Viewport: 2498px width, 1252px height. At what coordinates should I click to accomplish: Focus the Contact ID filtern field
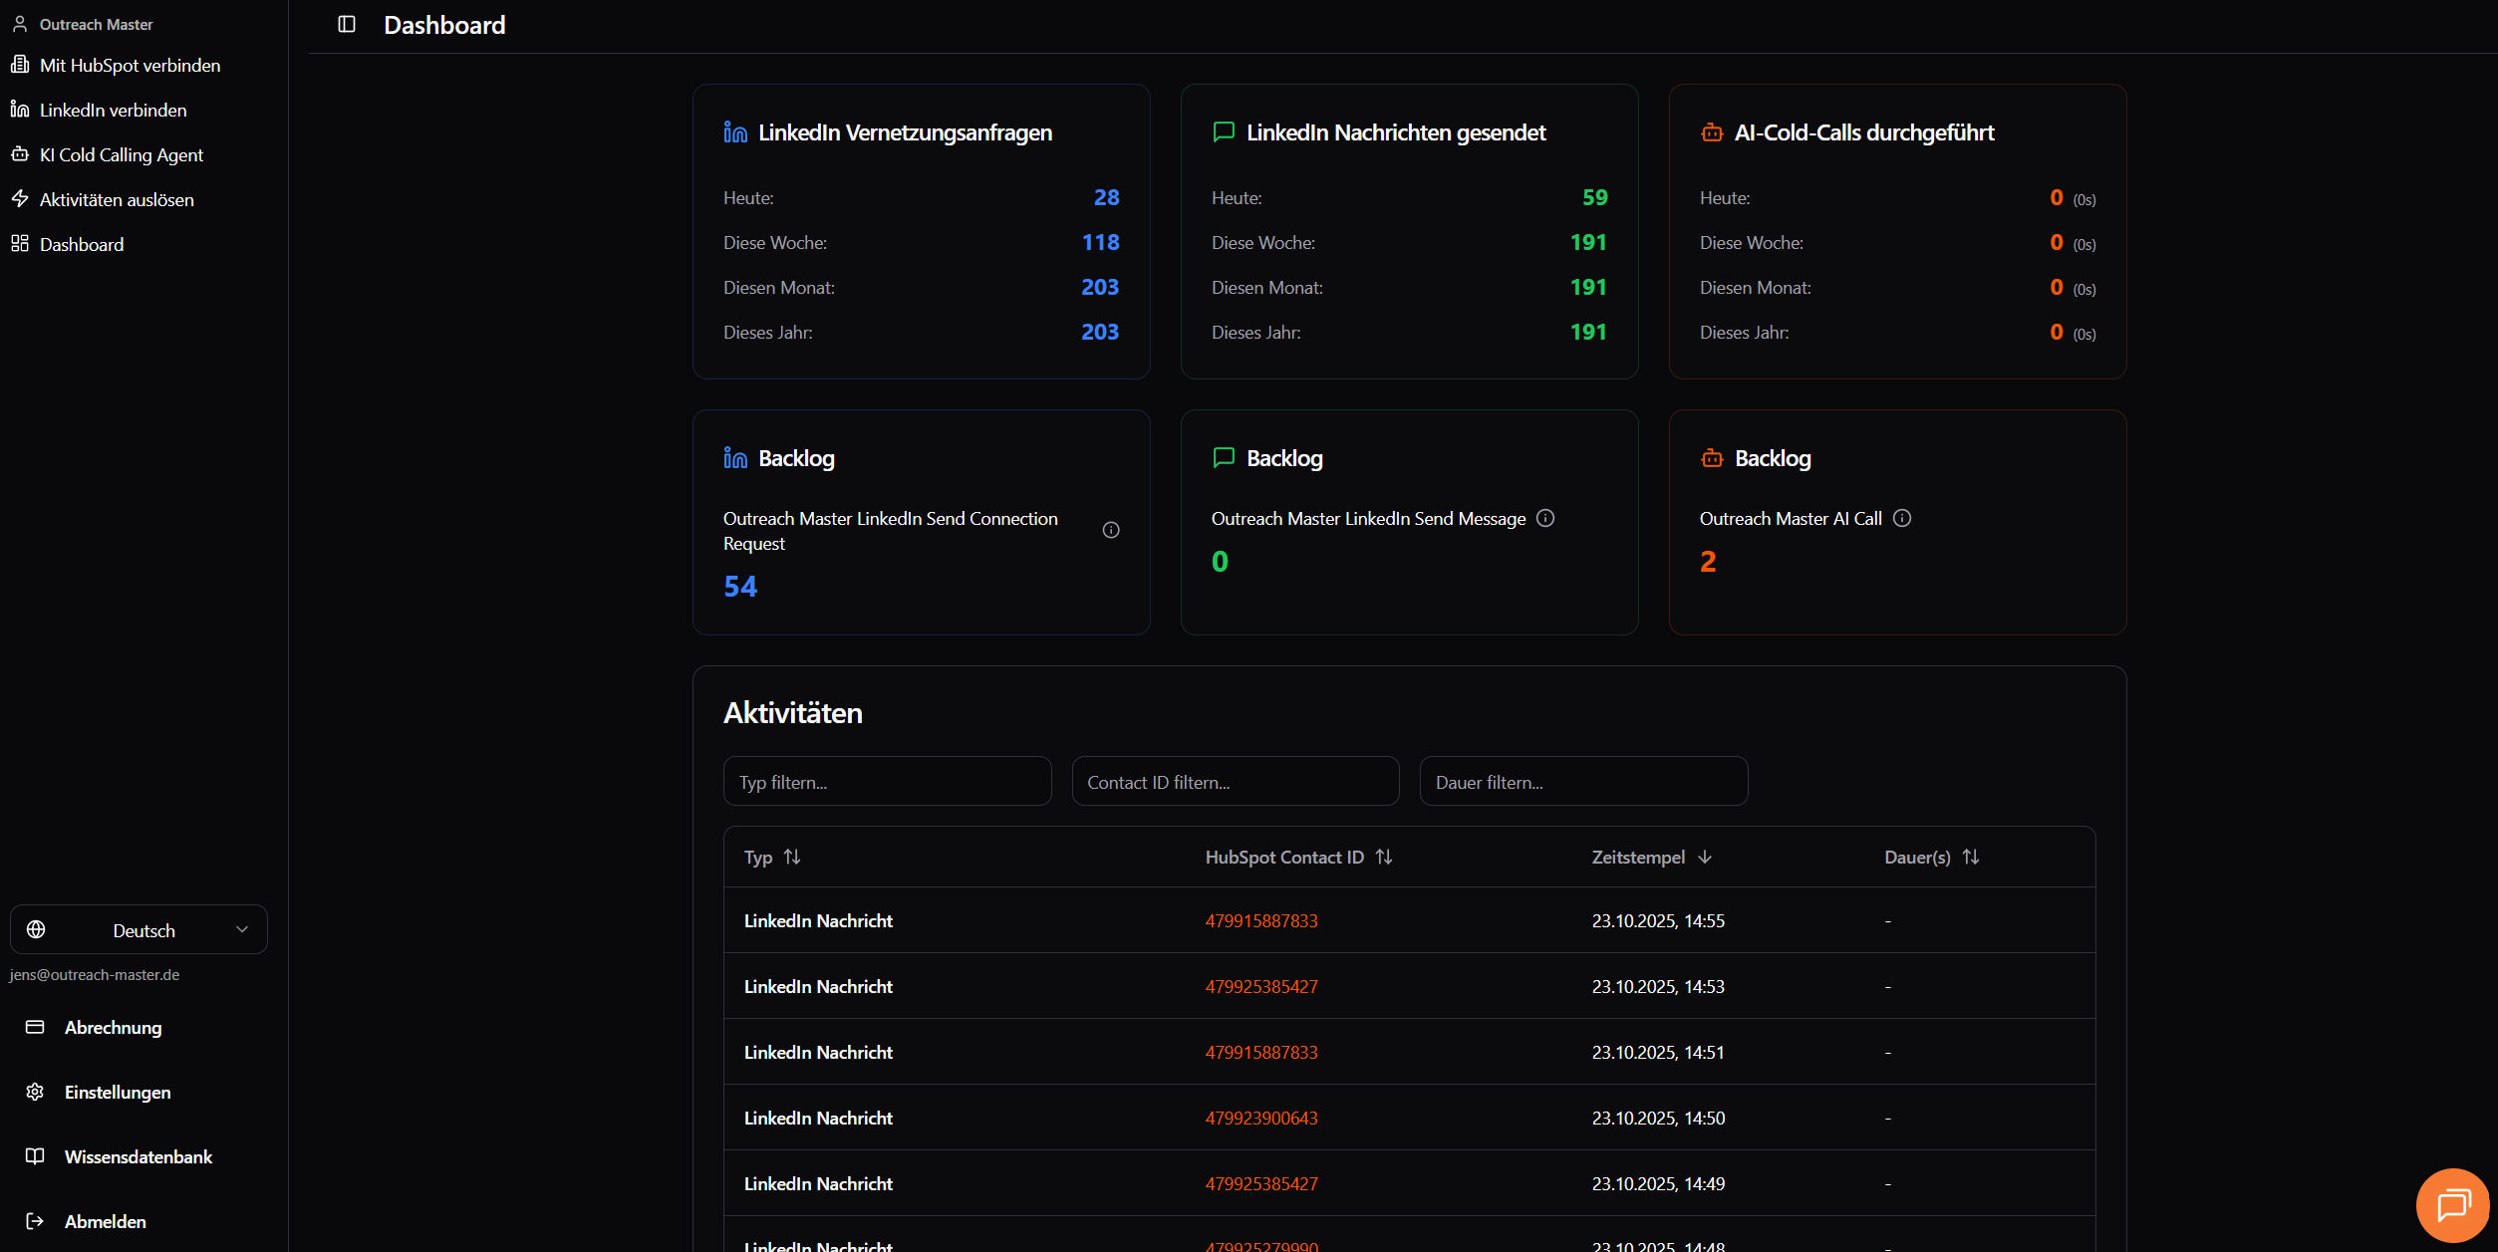coord(1236,782)
